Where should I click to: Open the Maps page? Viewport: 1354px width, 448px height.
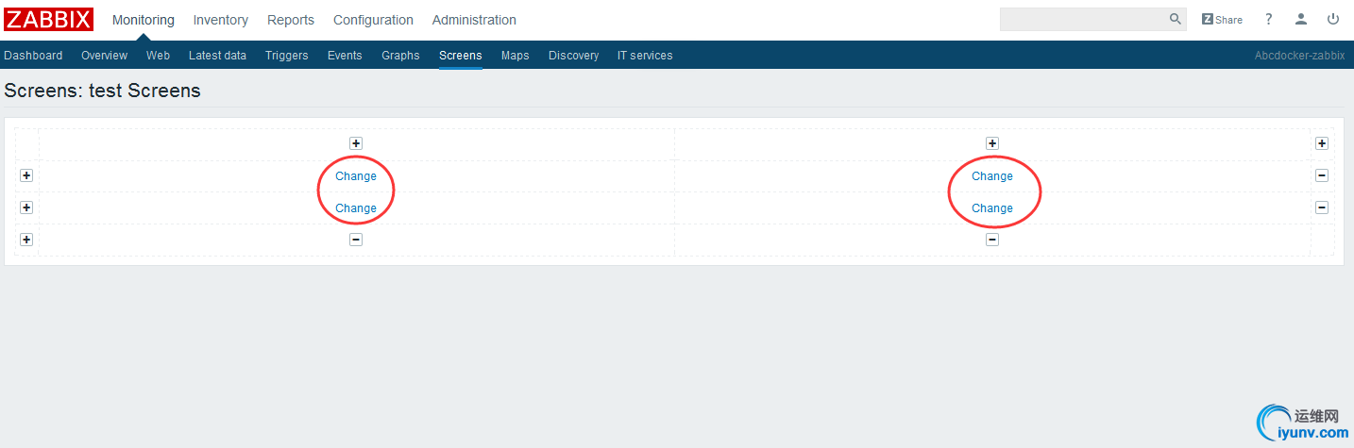516,56
